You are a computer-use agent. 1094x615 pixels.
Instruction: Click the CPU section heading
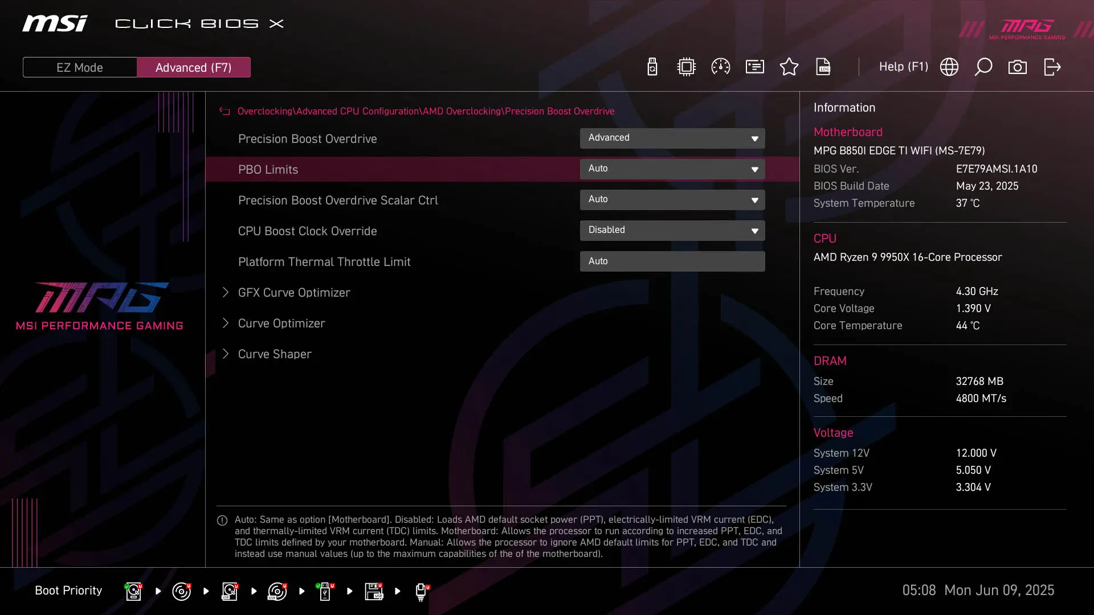click(x=824, y=238)
